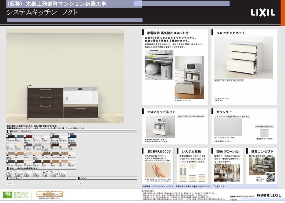
Task: Click the small checked counter color variation
Action: tap(264, 133)
